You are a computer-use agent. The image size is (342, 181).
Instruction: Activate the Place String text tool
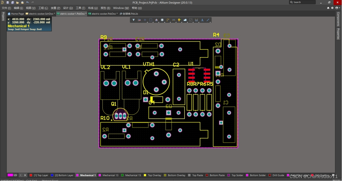tap(202, 20)
